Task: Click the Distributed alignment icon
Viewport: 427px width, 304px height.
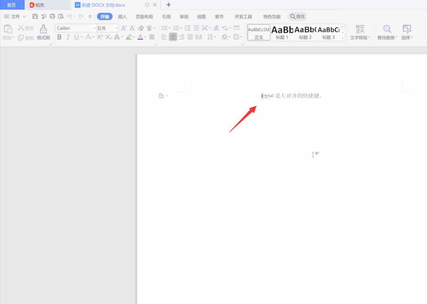Action: click(199, 37)
